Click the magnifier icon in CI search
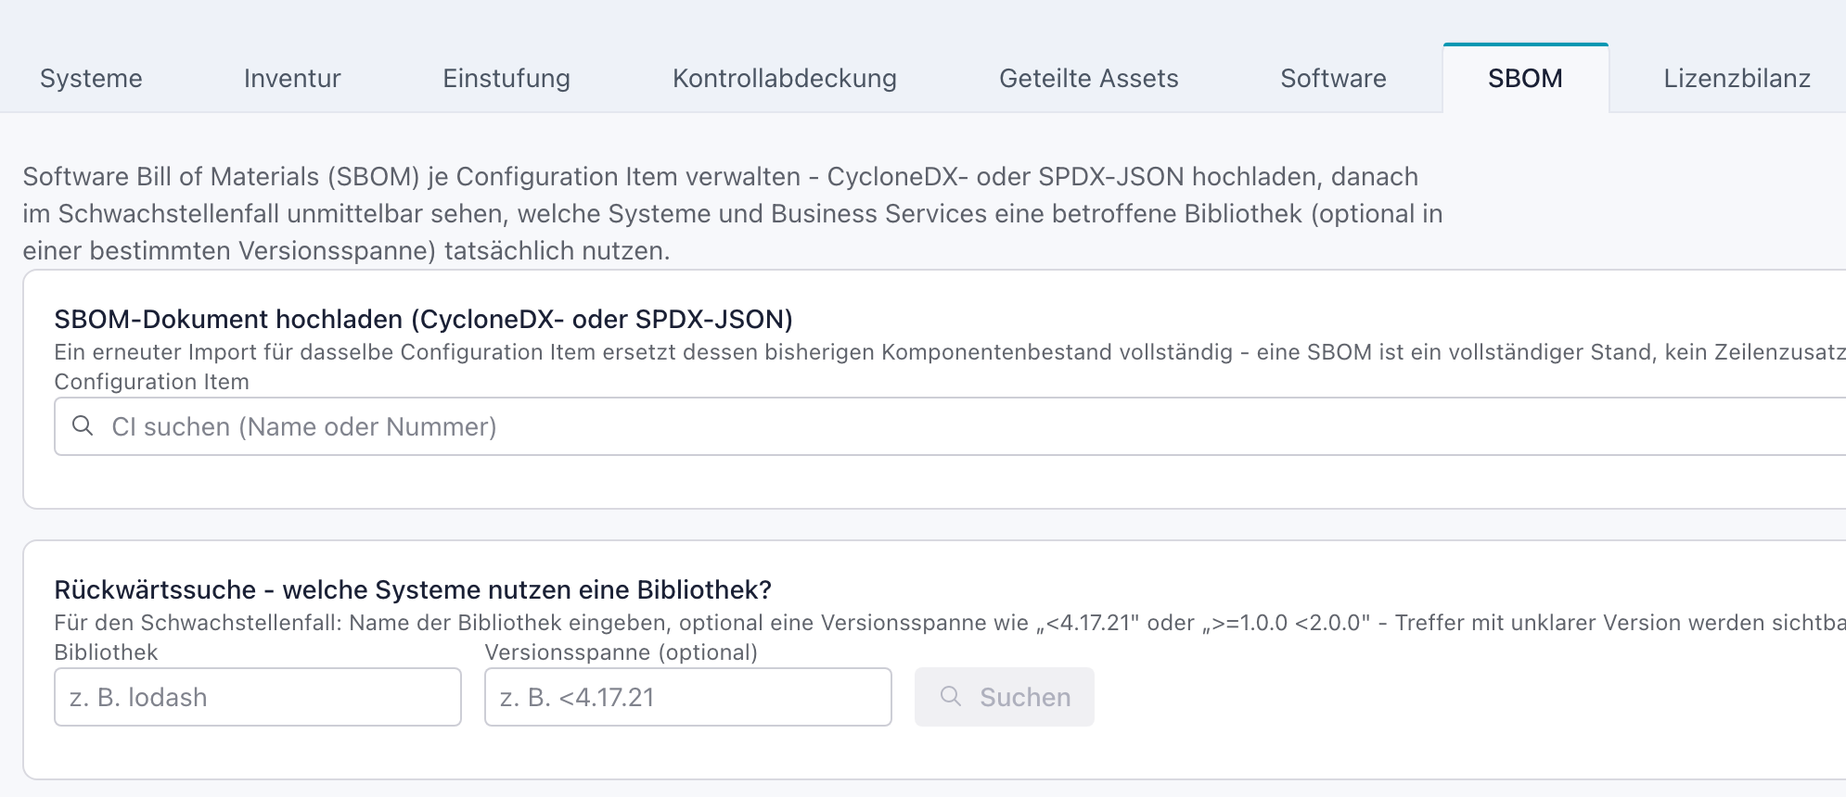The width and height of the screenshot is (1846, 797). click(83, 426)
